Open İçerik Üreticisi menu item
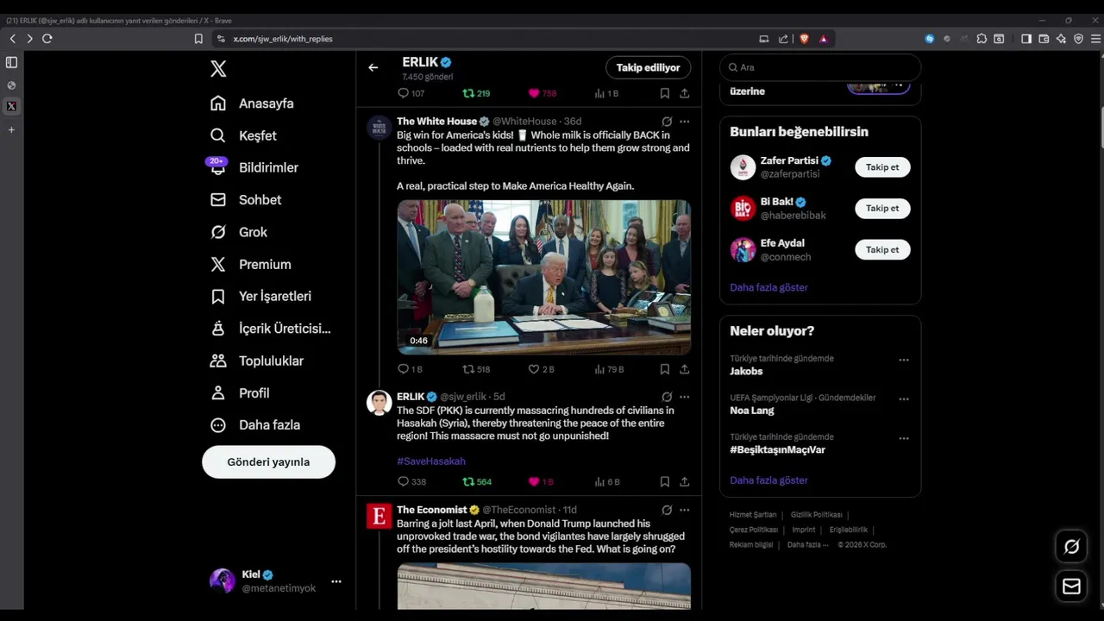Screen dimensions: 1104x621 click(271, 329)
